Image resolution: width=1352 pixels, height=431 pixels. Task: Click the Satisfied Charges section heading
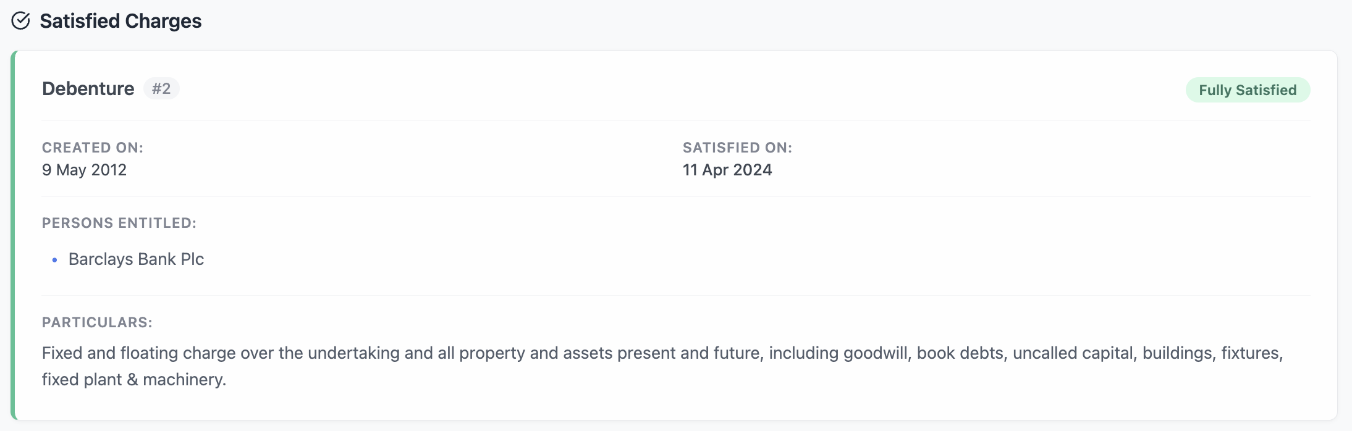(x=120, y=21)
